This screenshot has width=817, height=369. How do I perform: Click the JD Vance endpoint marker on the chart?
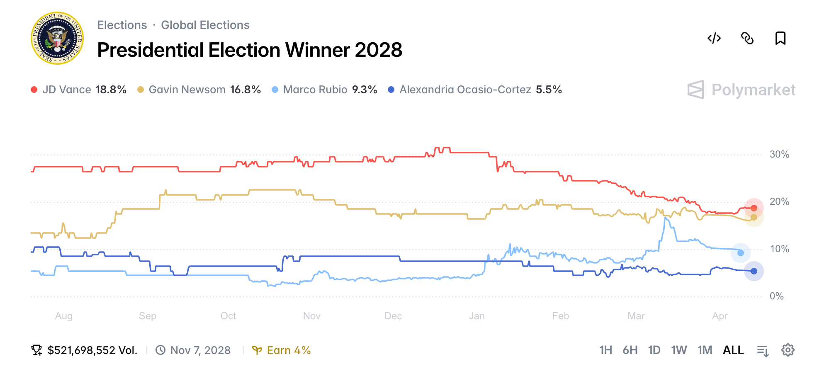point(754,207)
